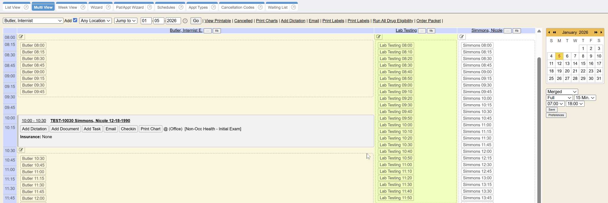
Task: Pop out the Waiting List tab
Action: coord(293,7)
